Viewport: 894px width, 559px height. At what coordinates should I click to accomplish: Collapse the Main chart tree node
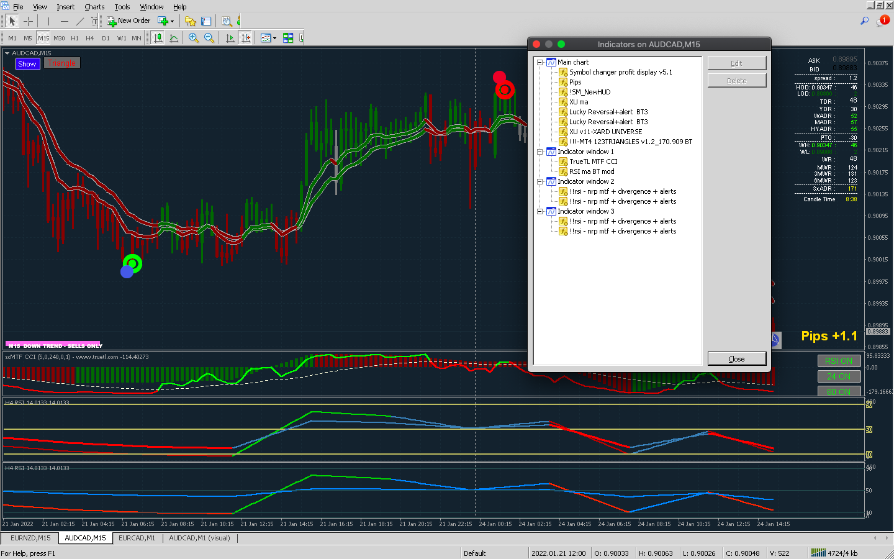click(540, 62)
